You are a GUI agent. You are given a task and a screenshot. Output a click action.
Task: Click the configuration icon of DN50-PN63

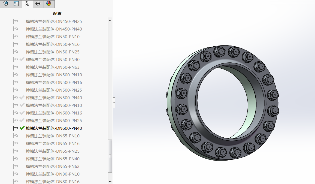coord(16,67)
